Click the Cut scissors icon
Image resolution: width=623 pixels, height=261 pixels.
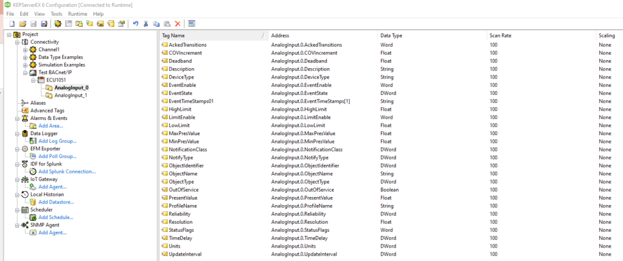[146, 24]
